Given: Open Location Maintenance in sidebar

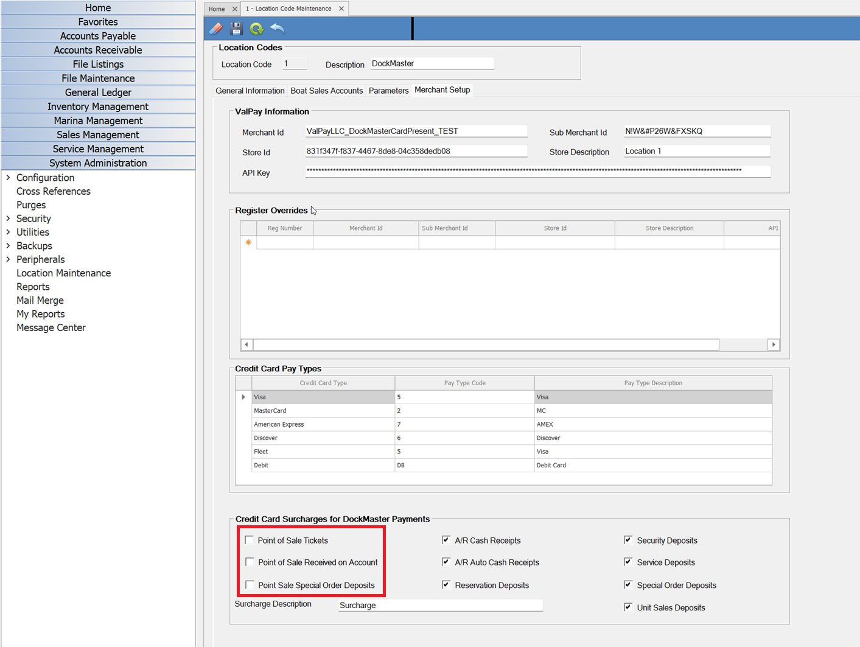Looking at the screenshot, I should tap(63, 273).
